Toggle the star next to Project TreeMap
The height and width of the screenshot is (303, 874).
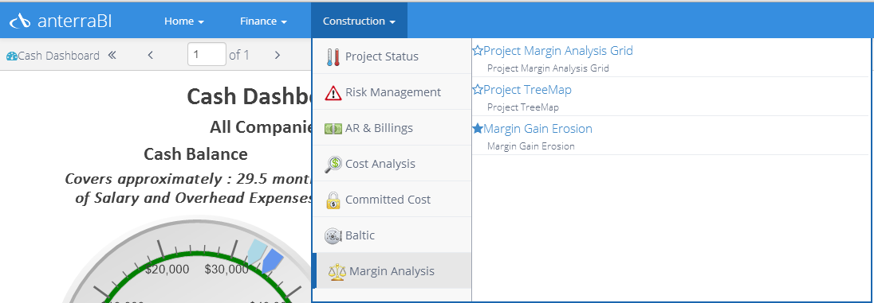pyautogui.click(x=477, y=90)
